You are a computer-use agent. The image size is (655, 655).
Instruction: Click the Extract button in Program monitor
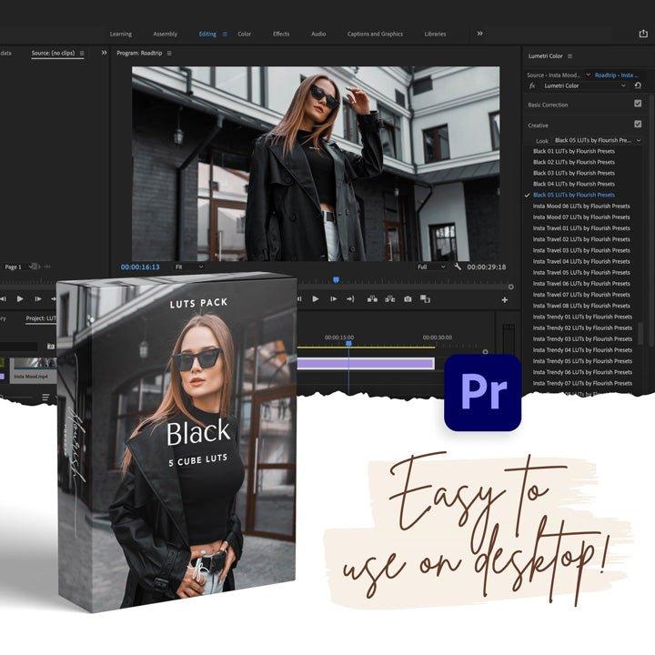(390, 298)
